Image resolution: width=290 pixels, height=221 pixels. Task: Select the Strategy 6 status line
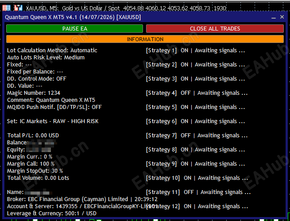coord(196,121)
